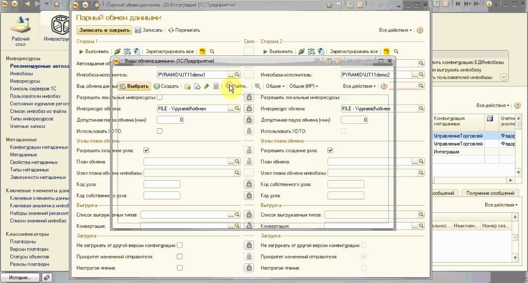Open Все действия dropdown in Парный обмен данными

click(395, 30)
